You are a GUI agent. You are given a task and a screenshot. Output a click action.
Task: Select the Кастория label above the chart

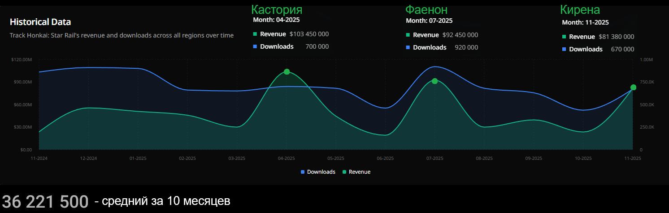click(277, 10)
